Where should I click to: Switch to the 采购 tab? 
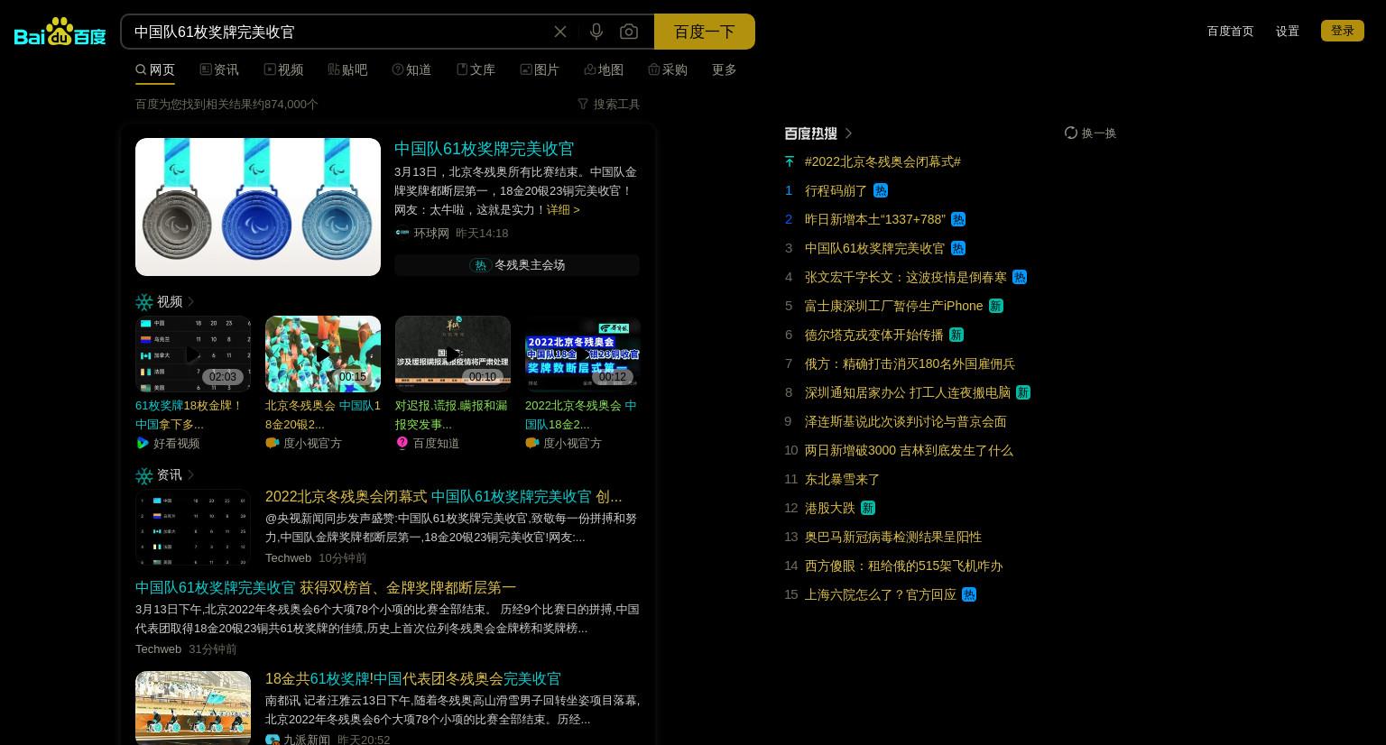(668, 69)
